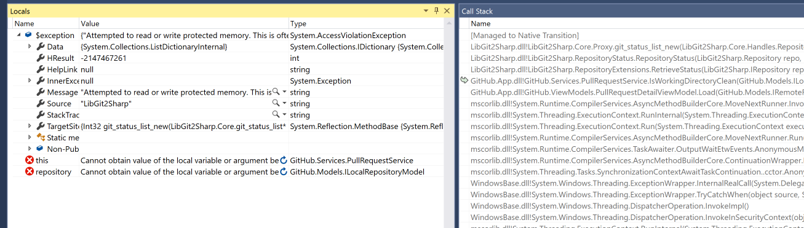This screenshot has height=228, width=804.
Task: Click the wrench icon for Source
Action: pos(40,103)
